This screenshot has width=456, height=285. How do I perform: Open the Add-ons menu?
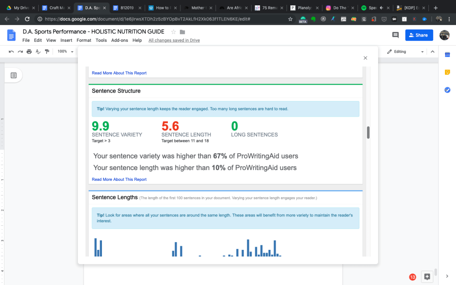[x=119, y=40]
